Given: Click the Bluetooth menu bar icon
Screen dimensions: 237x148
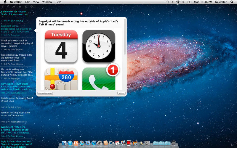Looking at the screenshot, I should pos(173,2).
